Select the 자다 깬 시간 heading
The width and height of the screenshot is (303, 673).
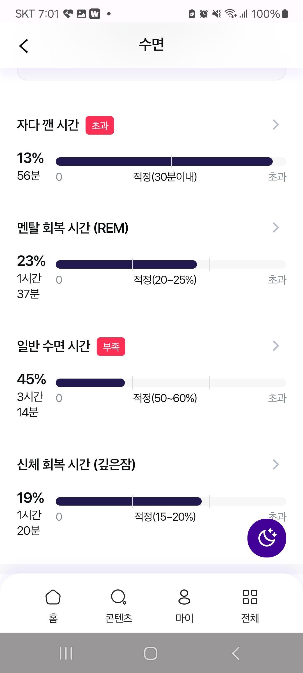[x=48, y=125]
